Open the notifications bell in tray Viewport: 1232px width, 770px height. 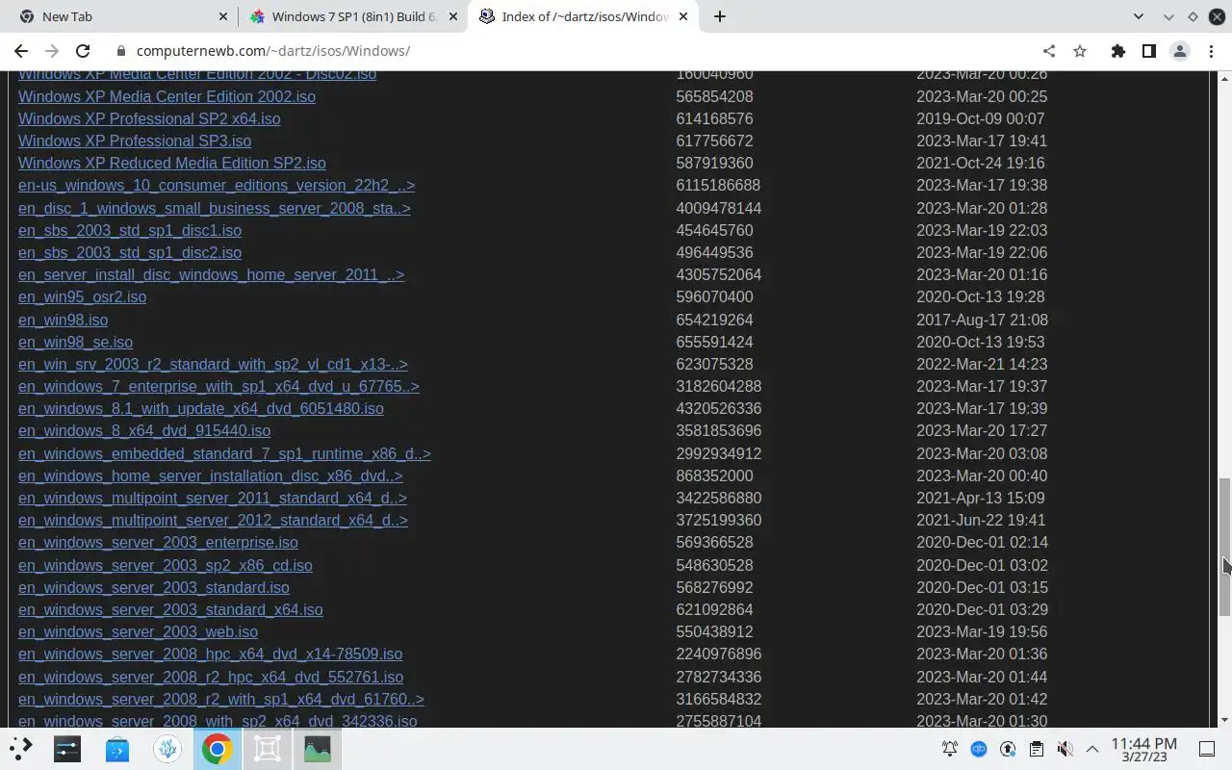tap(950, 749)
